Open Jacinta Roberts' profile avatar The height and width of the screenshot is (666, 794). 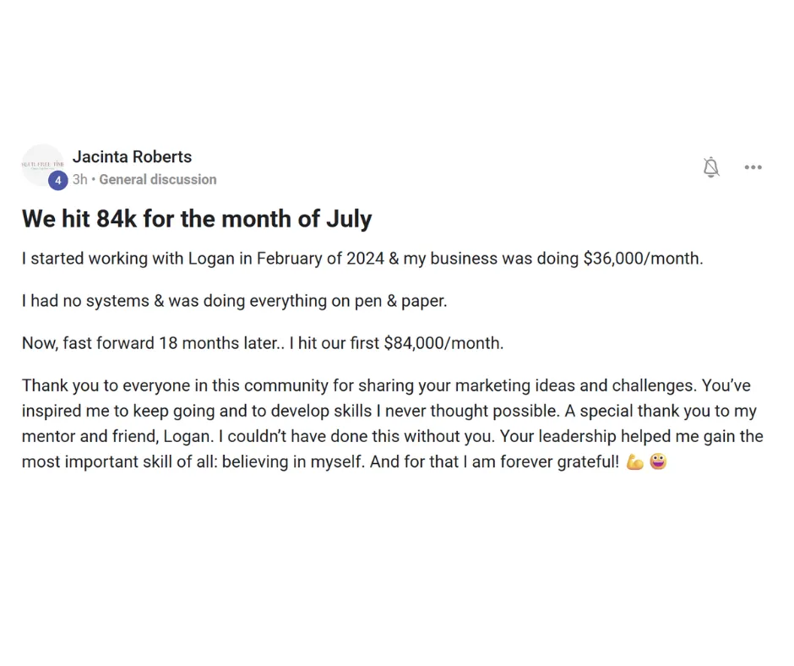coord(42,165)
